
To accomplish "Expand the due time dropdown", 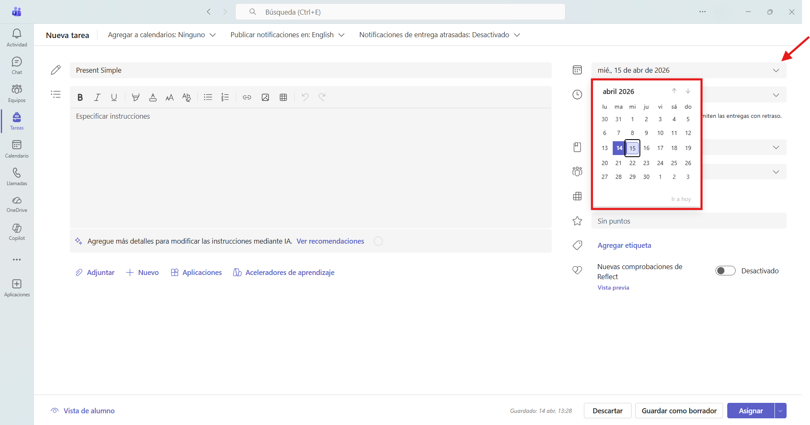I will [x=776, y=95].
